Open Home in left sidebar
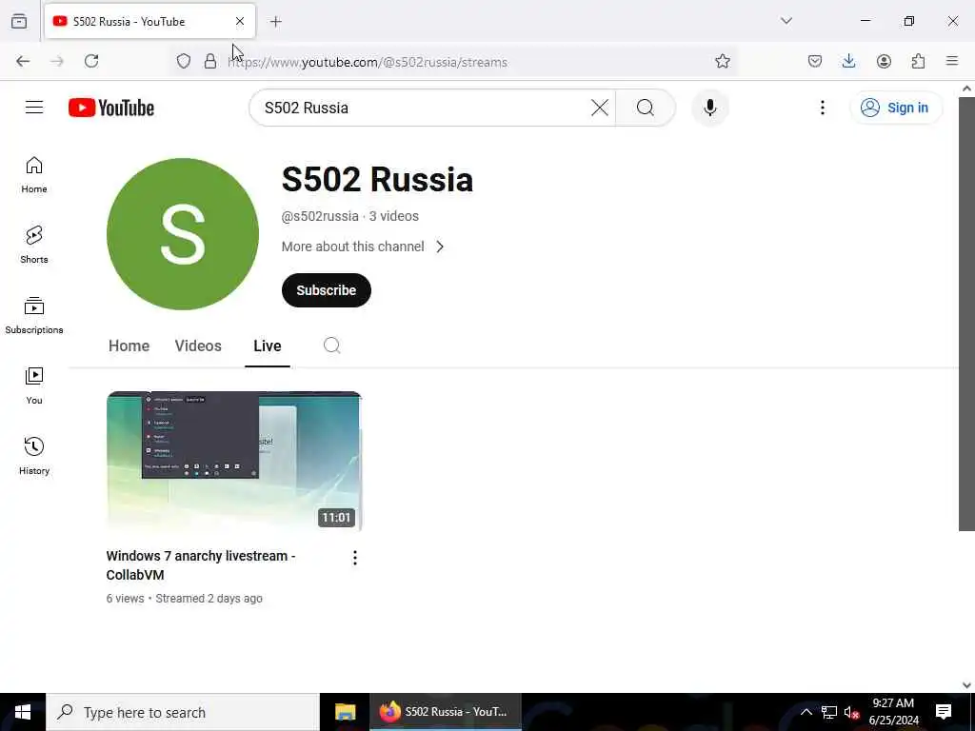975x731 pixels. [x=34, y=175]
